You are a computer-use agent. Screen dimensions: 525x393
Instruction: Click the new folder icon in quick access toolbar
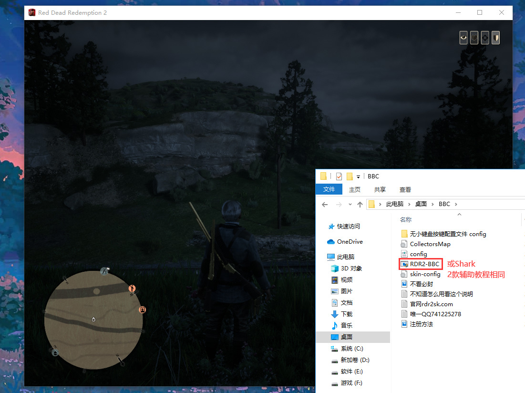(350, 176)
